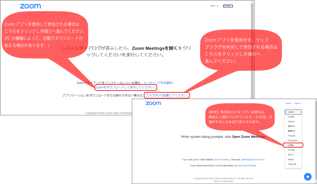Select 한국어 in the language list
The height and width of the screenshot is (184, 317).
[293, 155]
